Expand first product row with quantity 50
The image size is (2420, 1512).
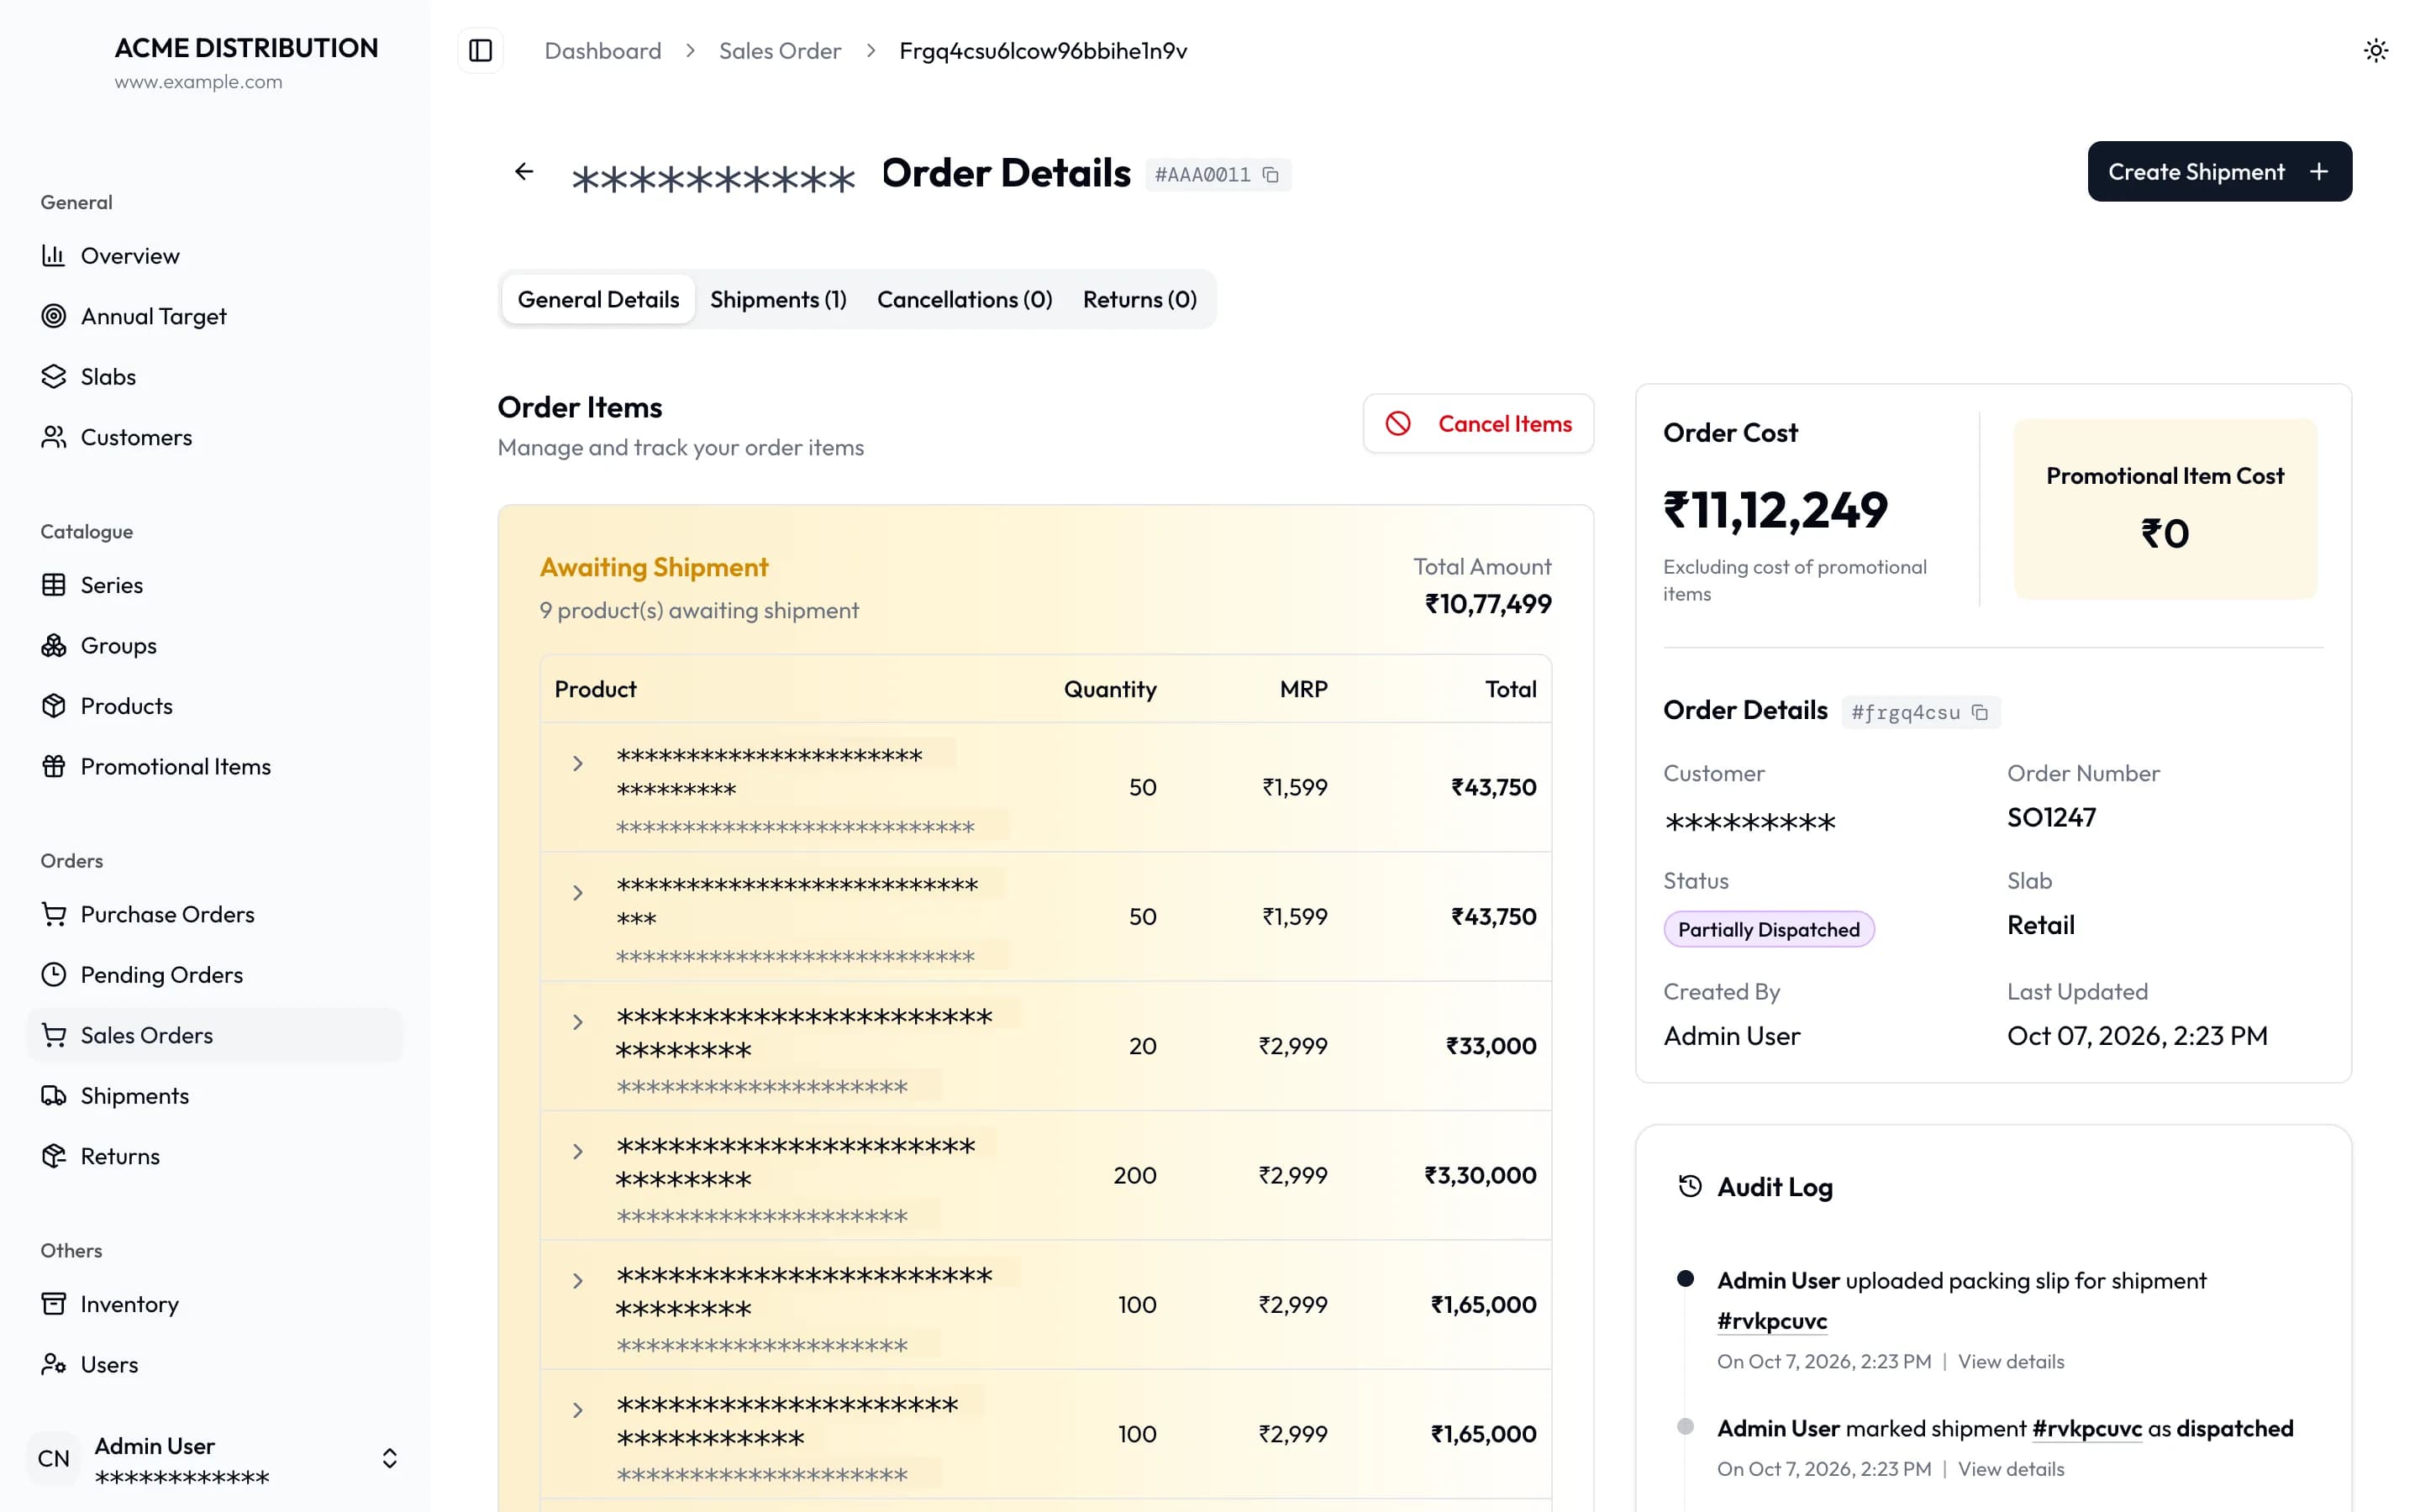[577, 764]
